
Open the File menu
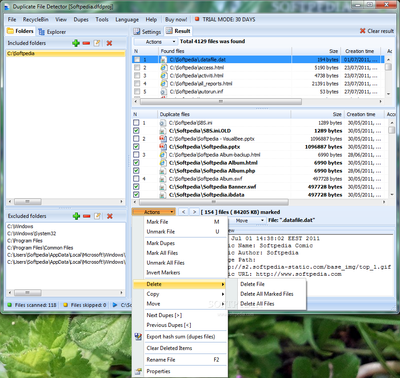click(12, 20)
